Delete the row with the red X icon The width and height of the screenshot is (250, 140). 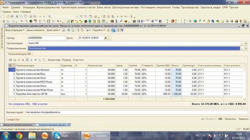pyautogui.click(x=23, y=60)
